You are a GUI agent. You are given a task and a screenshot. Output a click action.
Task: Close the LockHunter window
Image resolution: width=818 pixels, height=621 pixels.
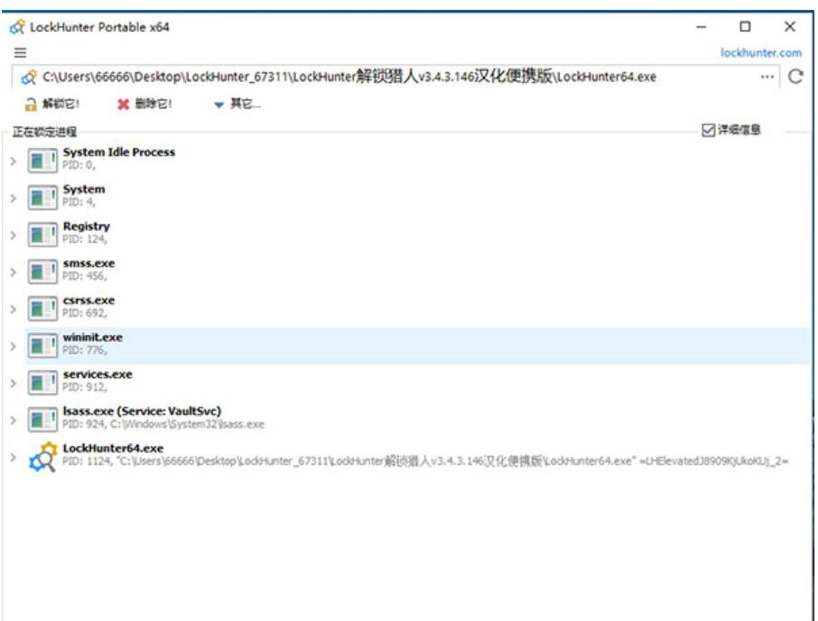coord(790,26)
